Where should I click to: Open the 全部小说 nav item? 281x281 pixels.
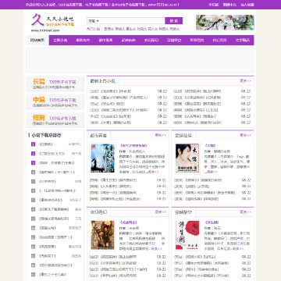pyautogui.click(x=60, y=41)
